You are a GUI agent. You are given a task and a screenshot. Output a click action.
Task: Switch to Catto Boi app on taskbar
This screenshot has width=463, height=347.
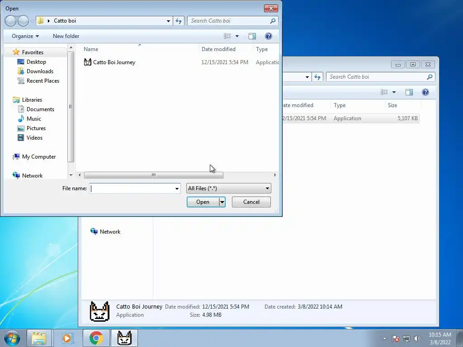point(124,338)
